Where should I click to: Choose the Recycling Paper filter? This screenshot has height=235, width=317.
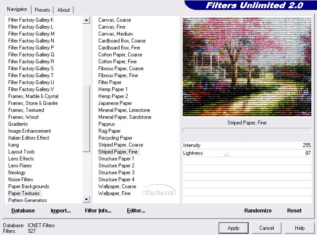click(x=115, y=137)
